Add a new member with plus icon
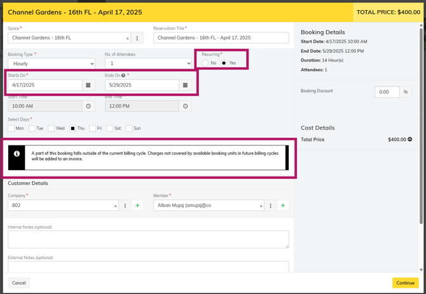The image size is (426, 294). pyautogui.click(x=283, y=206)
